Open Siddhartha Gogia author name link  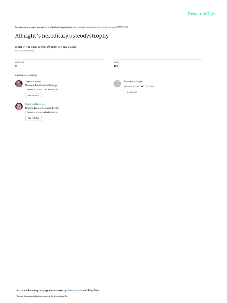(133, 82)
